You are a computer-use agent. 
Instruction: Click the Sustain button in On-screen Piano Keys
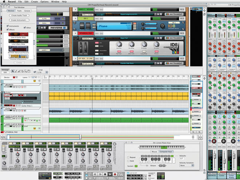coord(136,166)
